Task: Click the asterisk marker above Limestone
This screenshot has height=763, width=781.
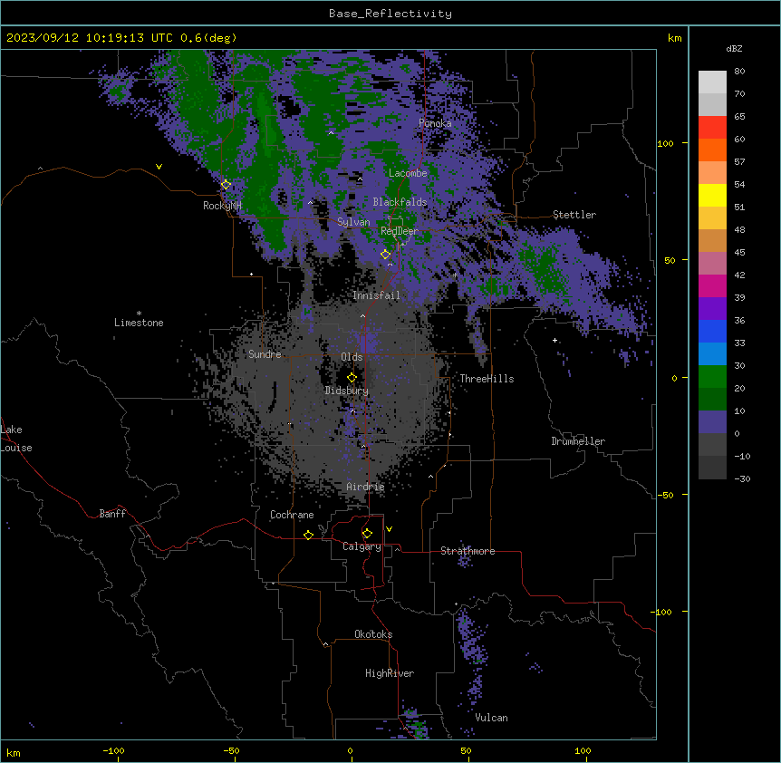Action: coord(139,314)
